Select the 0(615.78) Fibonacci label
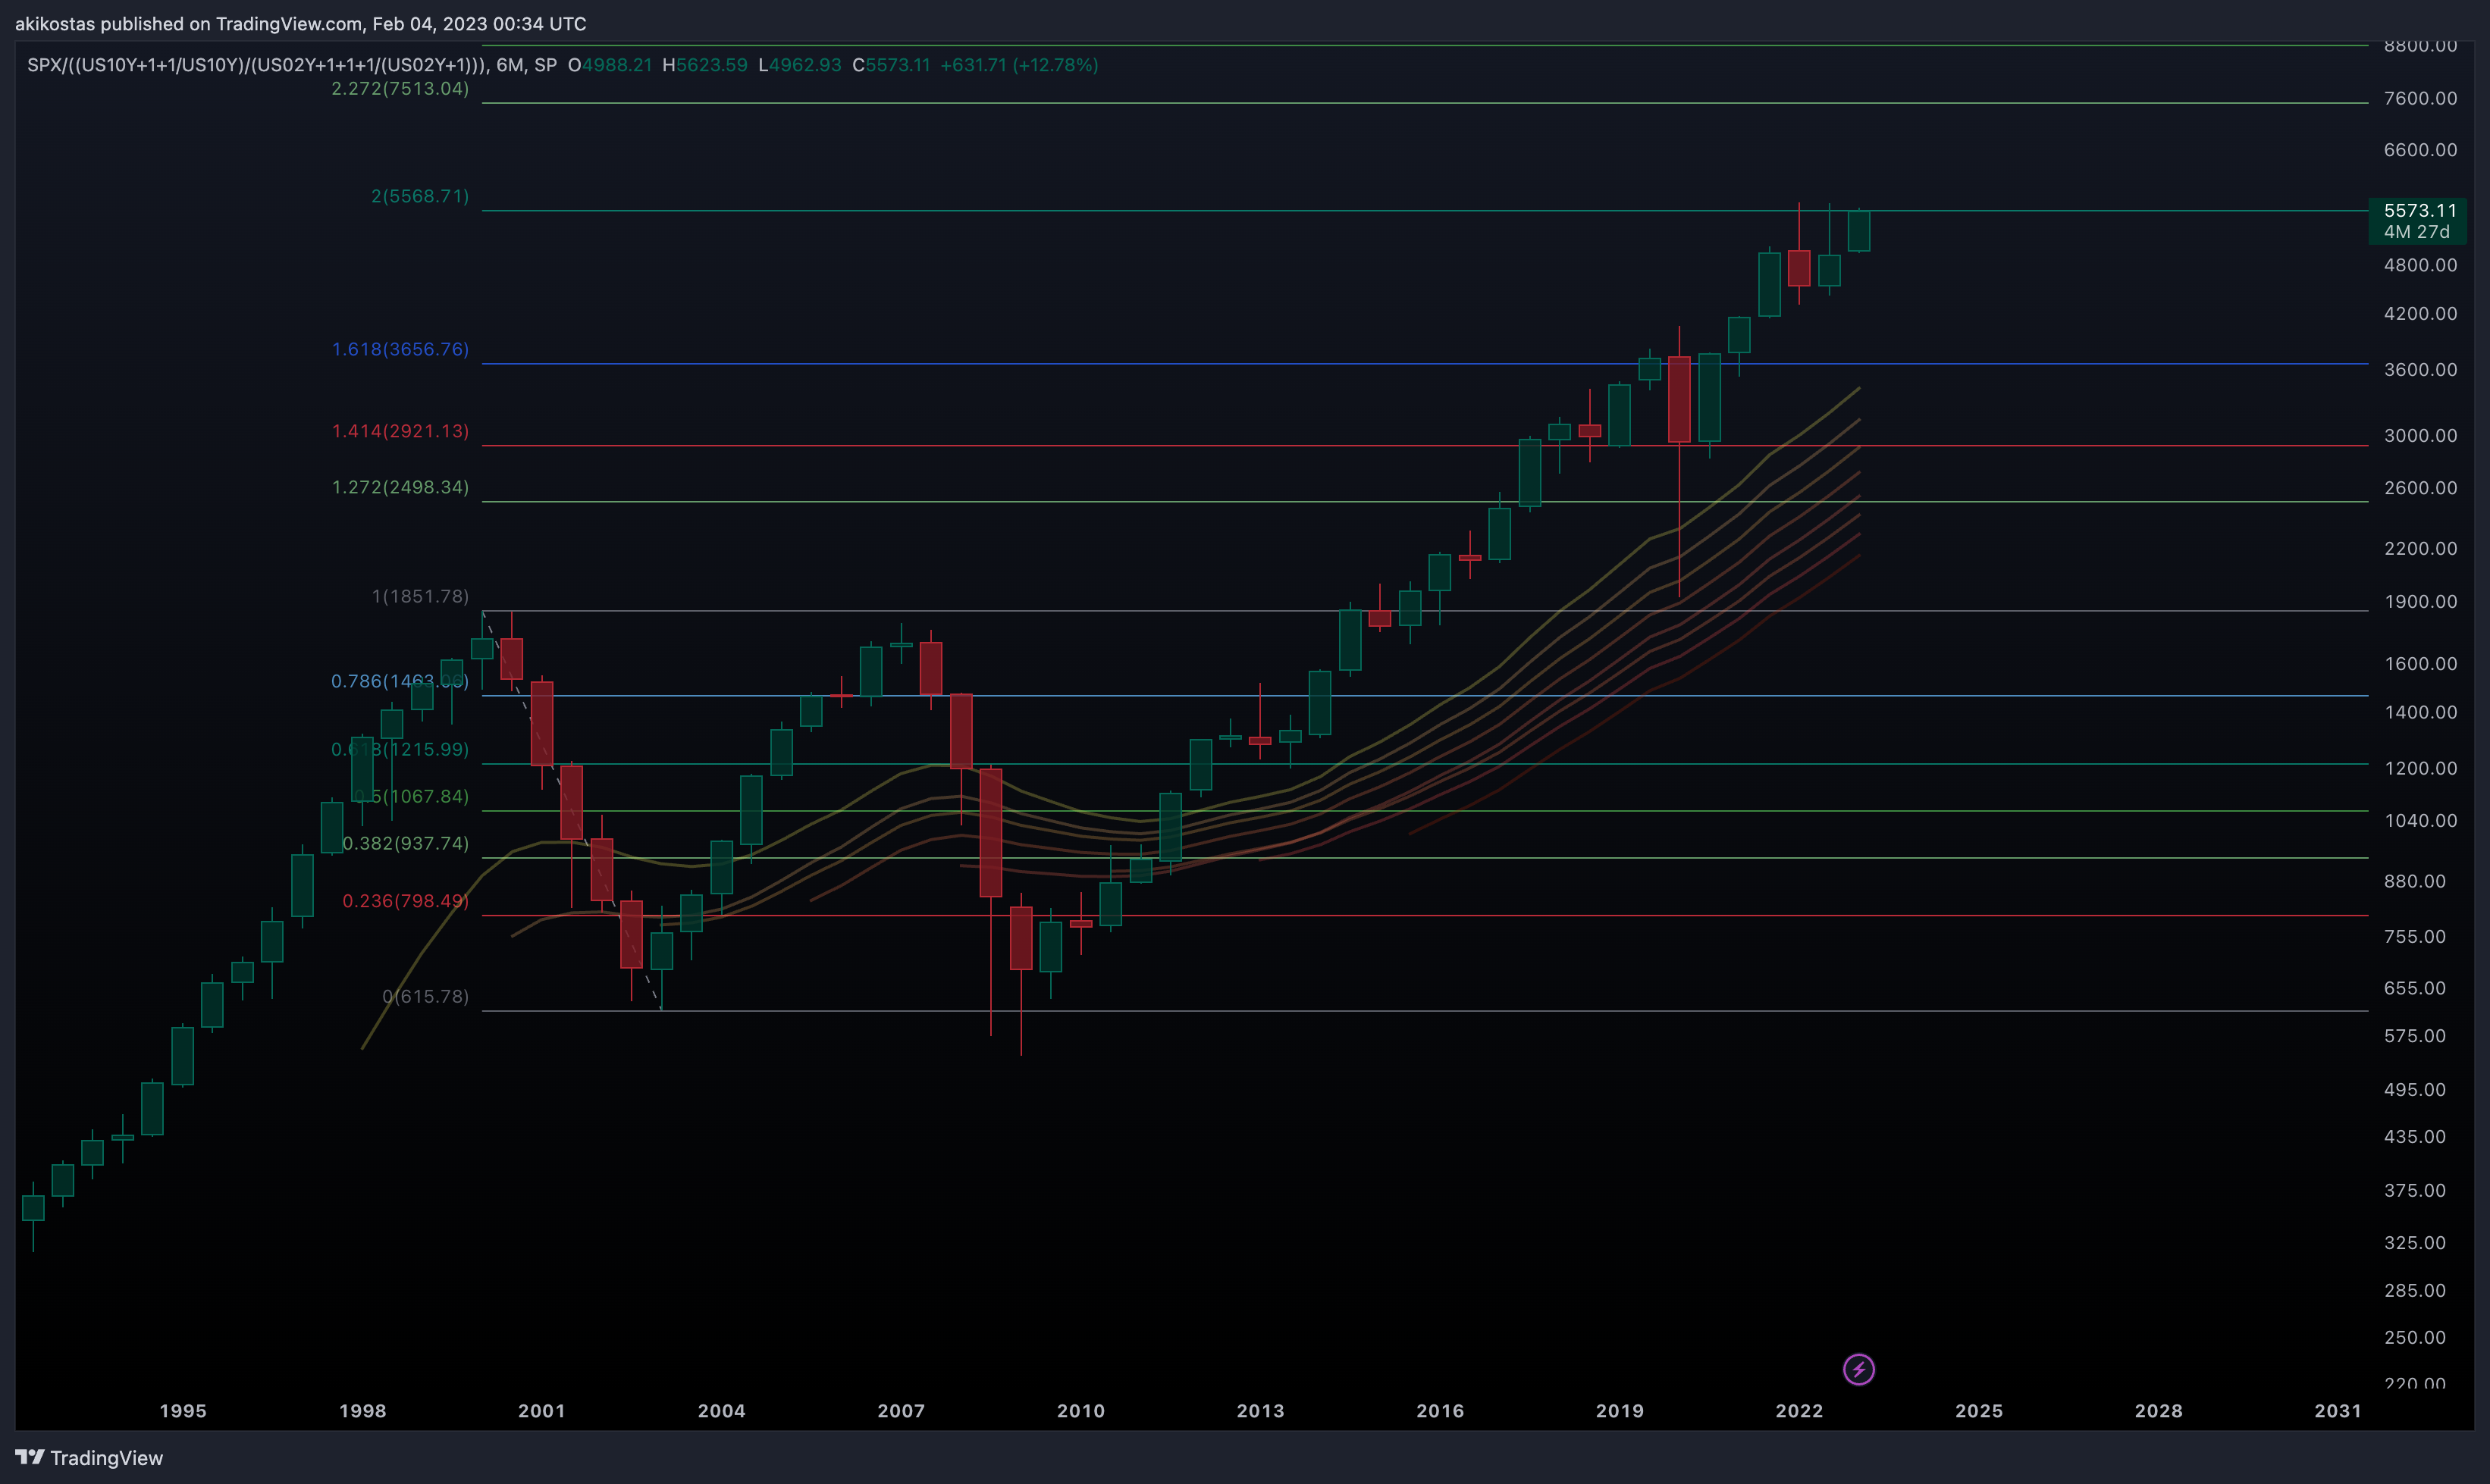The height and width of the screenshot is (1484, 2490). [425, 996]
